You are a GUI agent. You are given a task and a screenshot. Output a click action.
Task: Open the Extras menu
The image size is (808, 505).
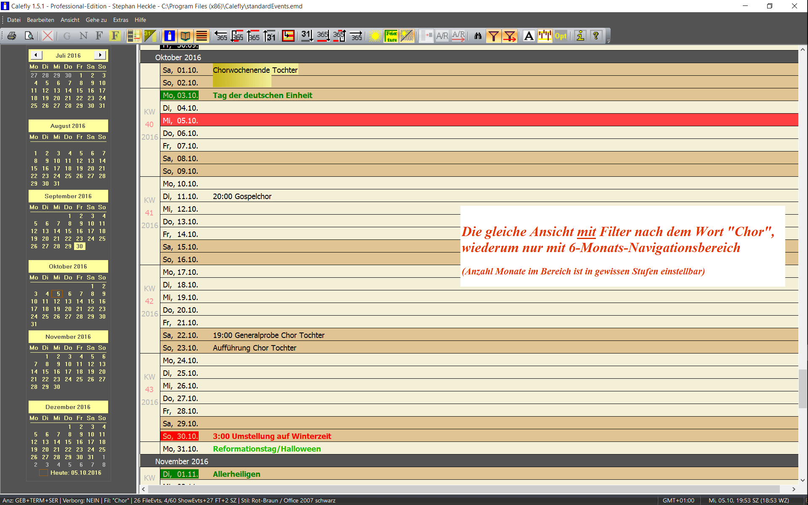pyautogui.click(x=121, y=20)
